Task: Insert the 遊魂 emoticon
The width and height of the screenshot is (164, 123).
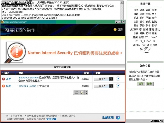Action: [x=142, y=10]
